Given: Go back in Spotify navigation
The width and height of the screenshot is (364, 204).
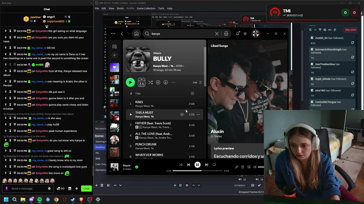Looking at the screenshot, I should (122, 34).
